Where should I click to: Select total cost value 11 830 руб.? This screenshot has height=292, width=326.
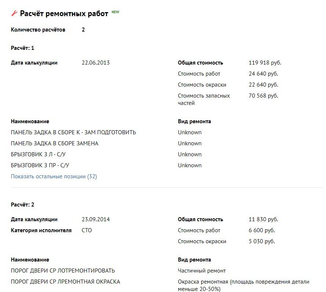click(263, 219)
